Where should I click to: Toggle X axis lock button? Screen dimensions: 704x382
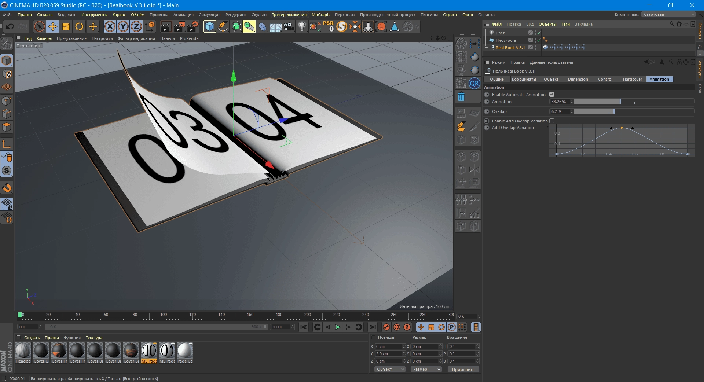click(x=110, y=26)
